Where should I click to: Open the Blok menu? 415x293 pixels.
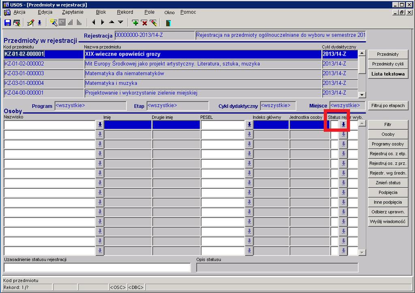(101, 12)
